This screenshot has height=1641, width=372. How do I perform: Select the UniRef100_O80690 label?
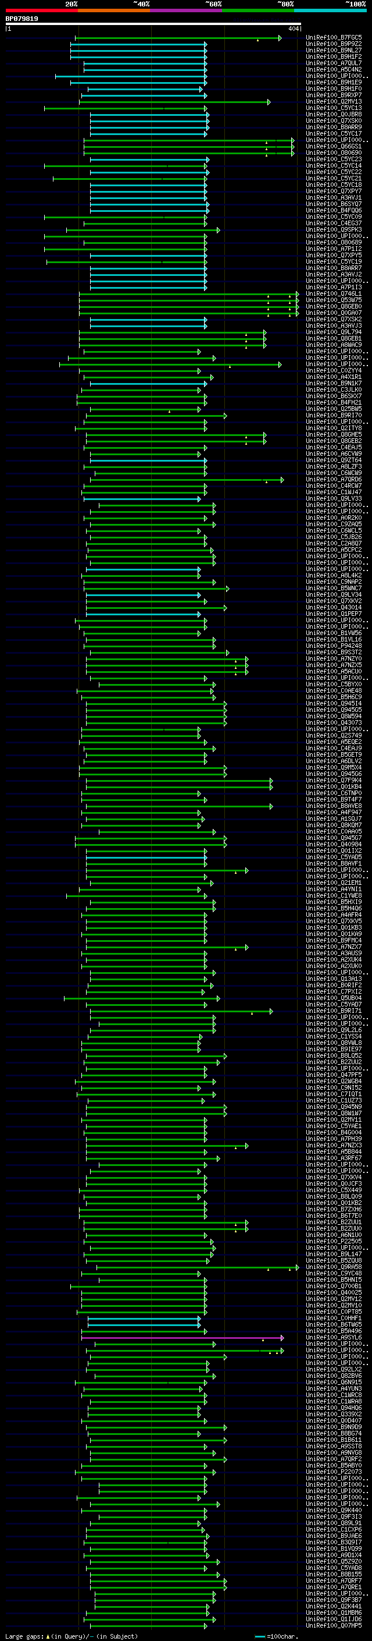[x=333, y=153]
